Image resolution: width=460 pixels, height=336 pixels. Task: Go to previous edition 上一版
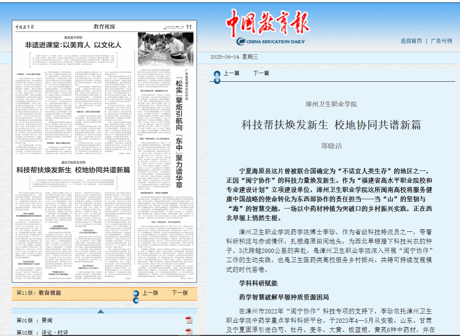(x=150, y=293)
